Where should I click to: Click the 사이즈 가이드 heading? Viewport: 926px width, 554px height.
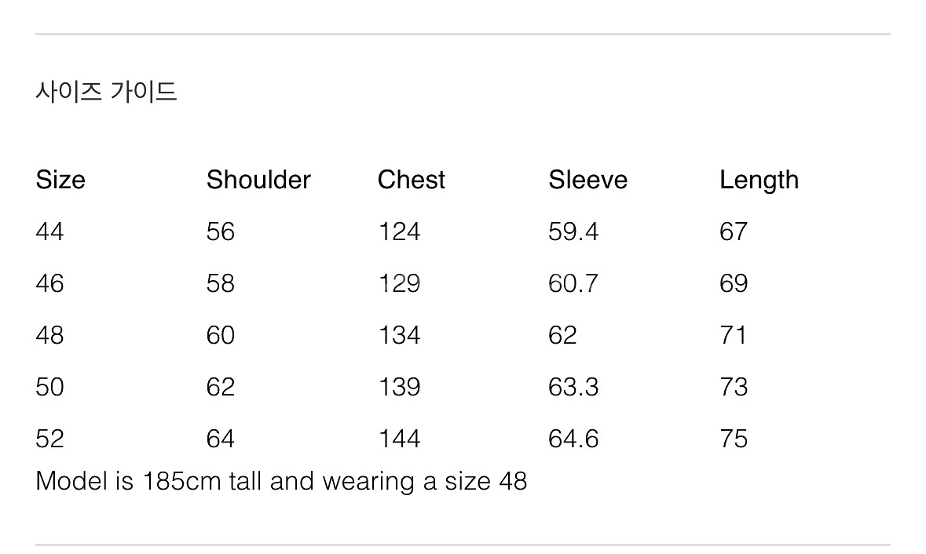(107, 92)
